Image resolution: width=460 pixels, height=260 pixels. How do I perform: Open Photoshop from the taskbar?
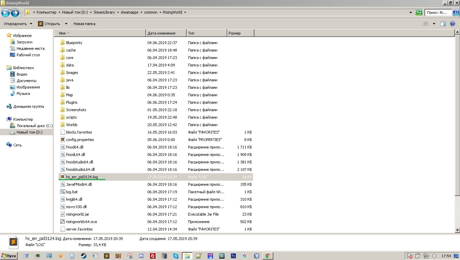233,256
